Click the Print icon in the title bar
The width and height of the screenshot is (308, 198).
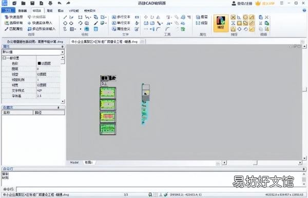pos(50,3)
